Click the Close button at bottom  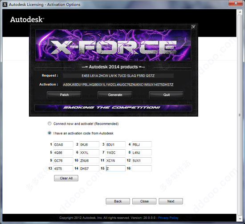tap(144, 201)
